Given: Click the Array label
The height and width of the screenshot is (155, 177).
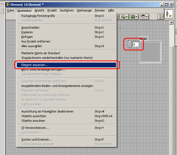Looking at the screenshot, I should click(x=143, y=39).
